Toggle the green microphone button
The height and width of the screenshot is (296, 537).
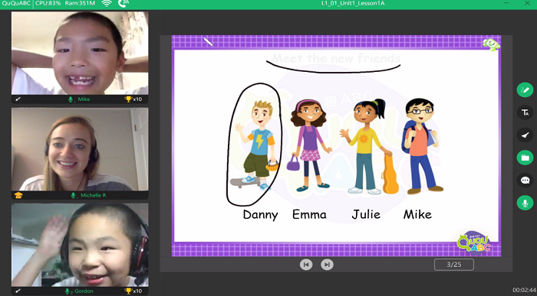point(525,203)
